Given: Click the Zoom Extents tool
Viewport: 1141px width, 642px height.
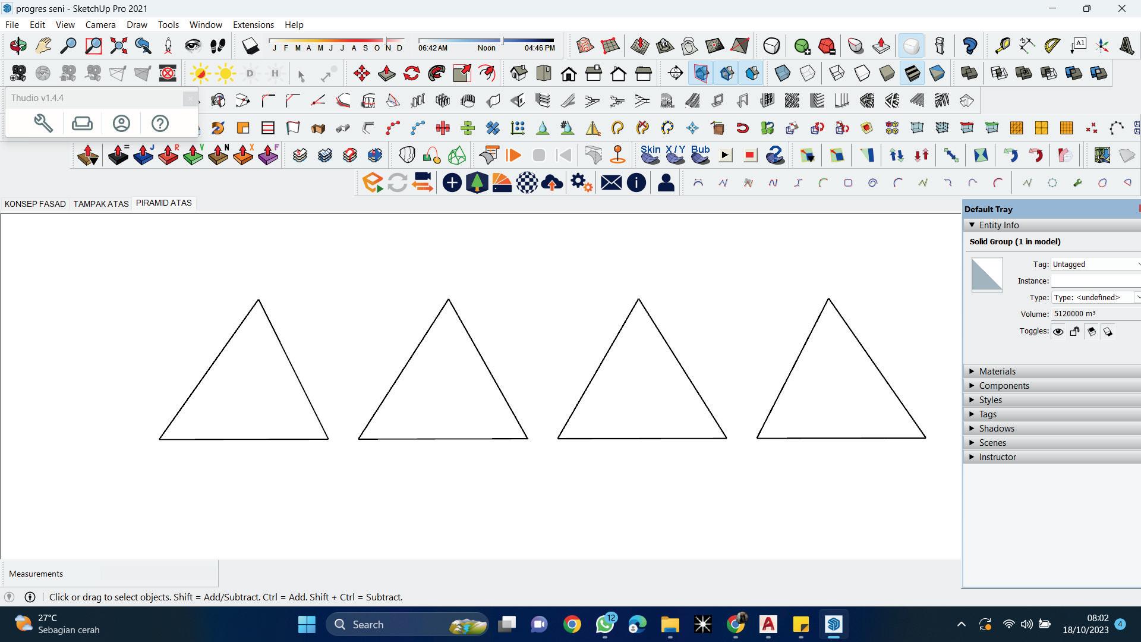Looking at the screenshot, I should (118, 46).
